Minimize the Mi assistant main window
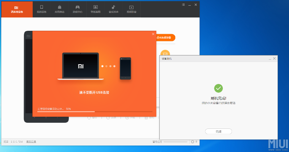 (x=189, y=5)
